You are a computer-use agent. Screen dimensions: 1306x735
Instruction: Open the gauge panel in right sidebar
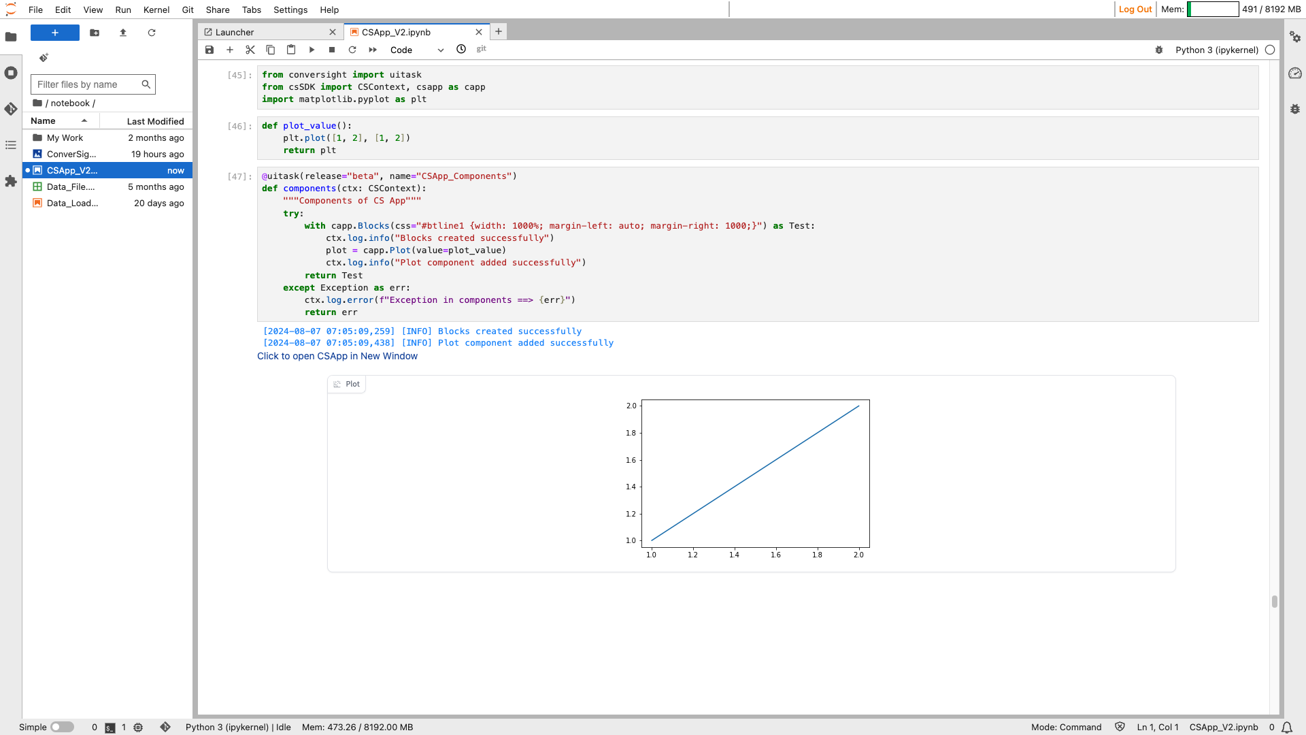pyautogui.click(x=1295, y=73)
